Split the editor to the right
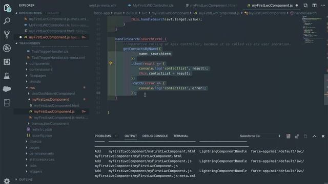 point(314,6)
